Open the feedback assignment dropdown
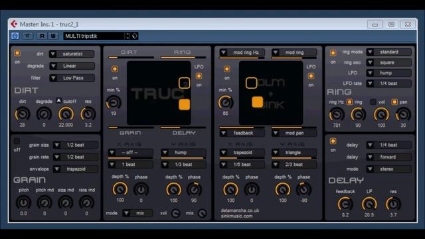425x239 pixels. point(242,133)
